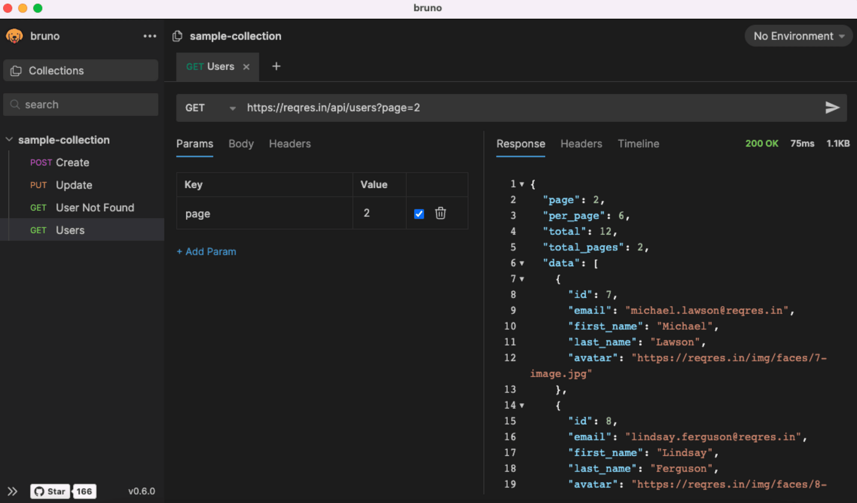Screen dimensions: 857x503
Task: Delete the page param with trash icon
Action: pos(440,213)
